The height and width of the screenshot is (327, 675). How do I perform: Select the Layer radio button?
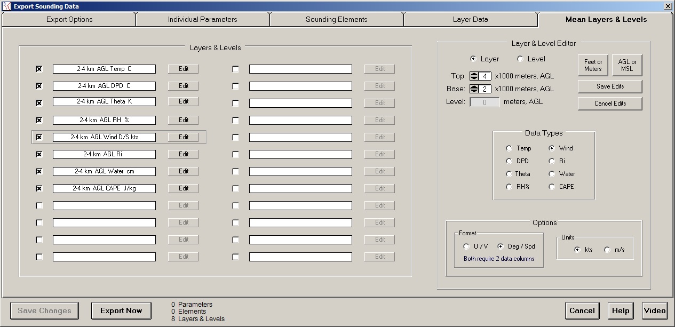point(473,59)
